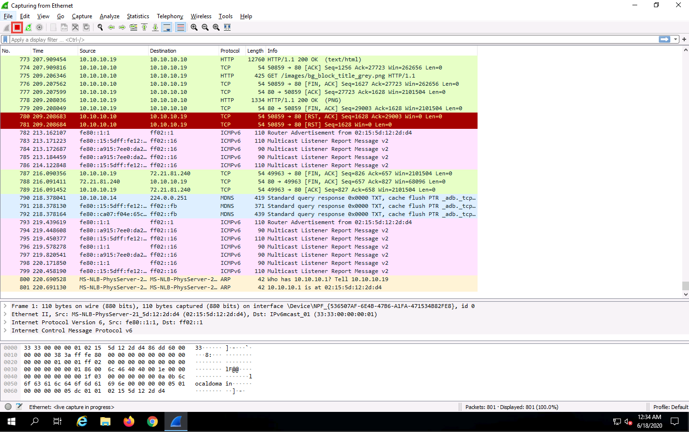Open capture options gear icon
The height and width of the screenshot is (432, 689).
coord(39,27)
